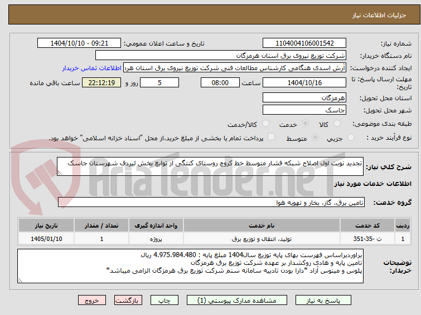Select the جزیی purchase type radio

[x=351, y=137]
